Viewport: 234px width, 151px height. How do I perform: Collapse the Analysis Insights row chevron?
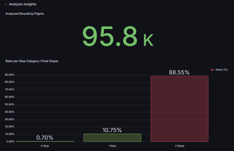(6, 4)
